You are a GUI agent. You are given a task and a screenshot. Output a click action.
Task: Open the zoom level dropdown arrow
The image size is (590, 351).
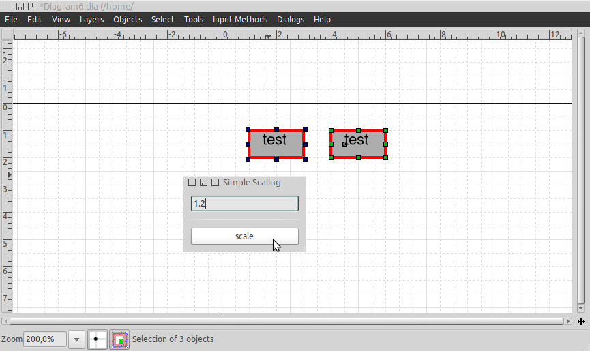[x=77, y=339]
